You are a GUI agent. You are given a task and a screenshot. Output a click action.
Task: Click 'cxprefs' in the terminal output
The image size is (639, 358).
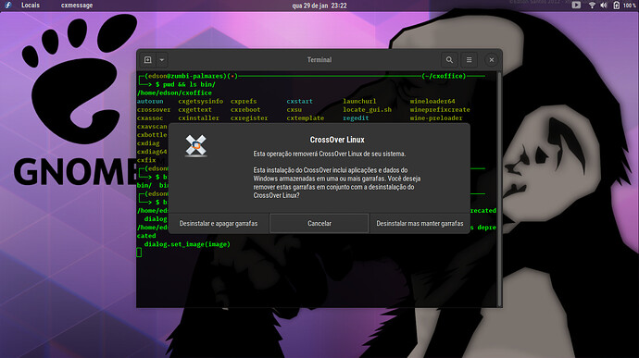[x=244, y=101]
